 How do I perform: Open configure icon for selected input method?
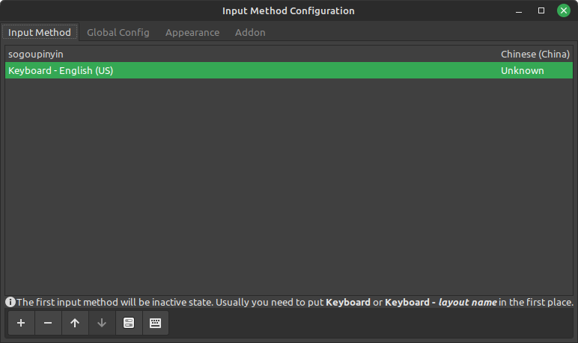point(129,323)
